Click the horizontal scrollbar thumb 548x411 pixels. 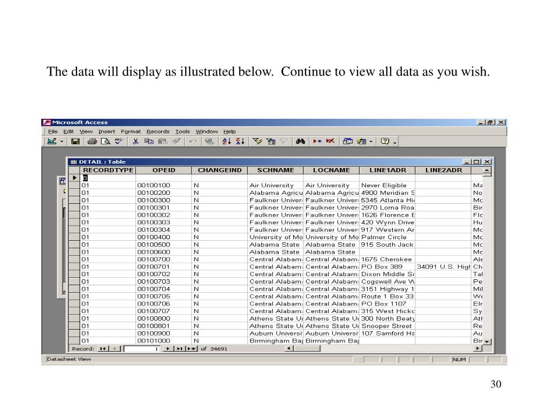307,348
